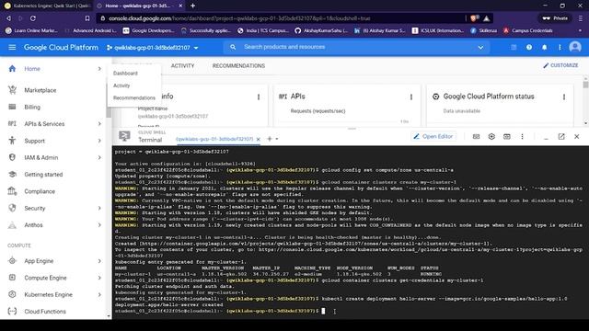Screen dimensions: 589x331
Task: Select Activity in Home submenu
Action: tap(121, 86)
